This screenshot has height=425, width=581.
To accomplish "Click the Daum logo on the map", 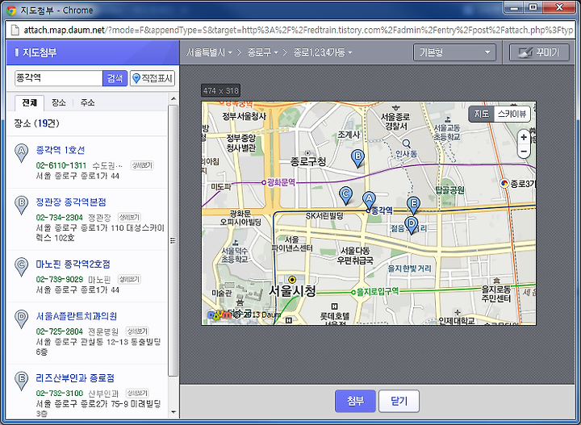I will [219, 315].
